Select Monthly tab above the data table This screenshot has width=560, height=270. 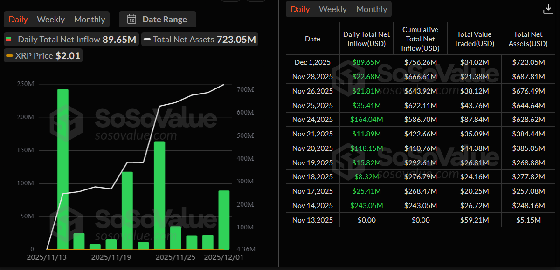371,9
